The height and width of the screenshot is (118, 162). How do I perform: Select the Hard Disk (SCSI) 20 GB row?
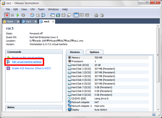point(108,65)
